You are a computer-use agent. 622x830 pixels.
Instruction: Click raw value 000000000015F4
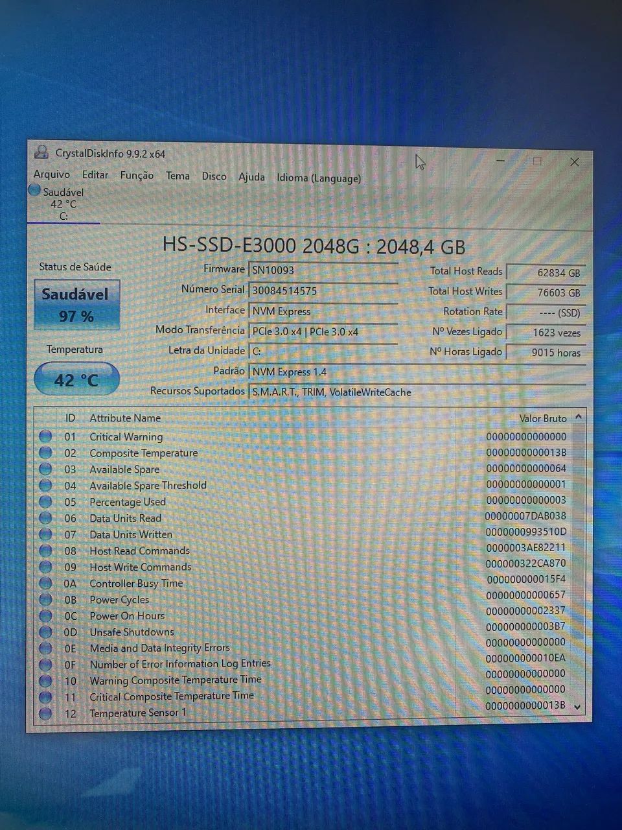(x=525, y=579)
